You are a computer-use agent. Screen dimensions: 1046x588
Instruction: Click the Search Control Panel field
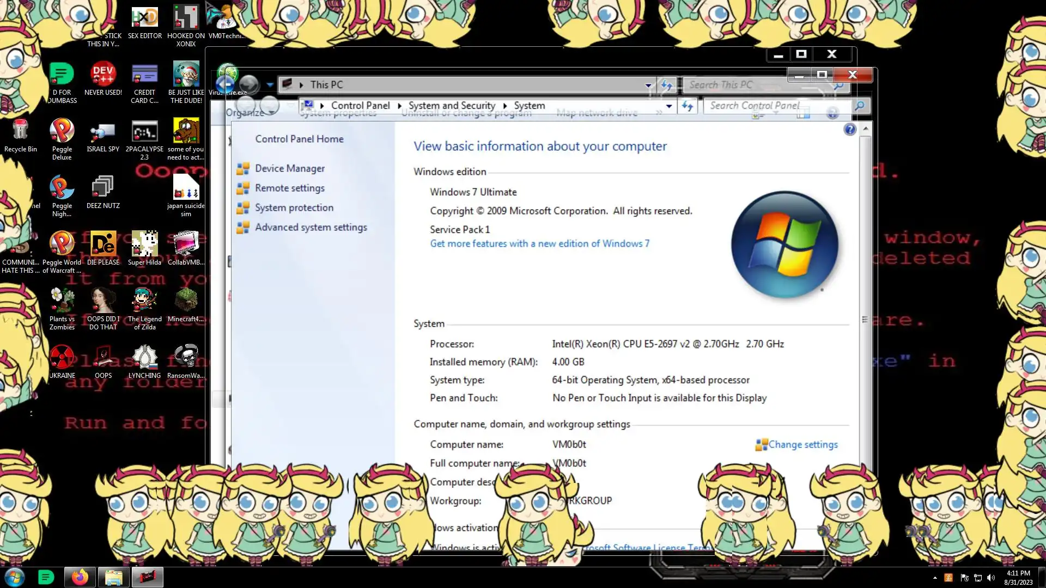[x=776, y=106]
